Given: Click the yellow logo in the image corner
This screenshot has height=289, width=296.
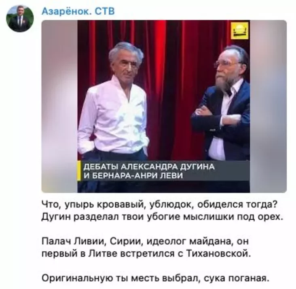Looking at the screenshot, I should (x=239, y=31).
